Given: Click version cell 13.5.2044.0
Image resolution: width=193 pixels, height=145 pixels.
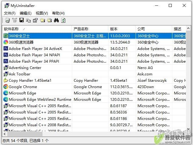Looking at the screenshot, I should click(120, 42).
